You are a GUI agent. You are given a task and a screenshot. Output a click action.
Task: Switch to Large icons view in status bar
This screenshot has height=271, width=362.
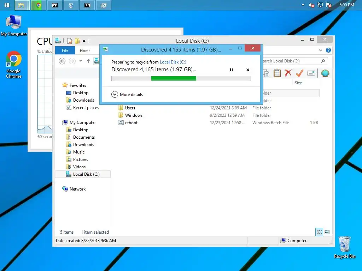[x=327, y=232]
